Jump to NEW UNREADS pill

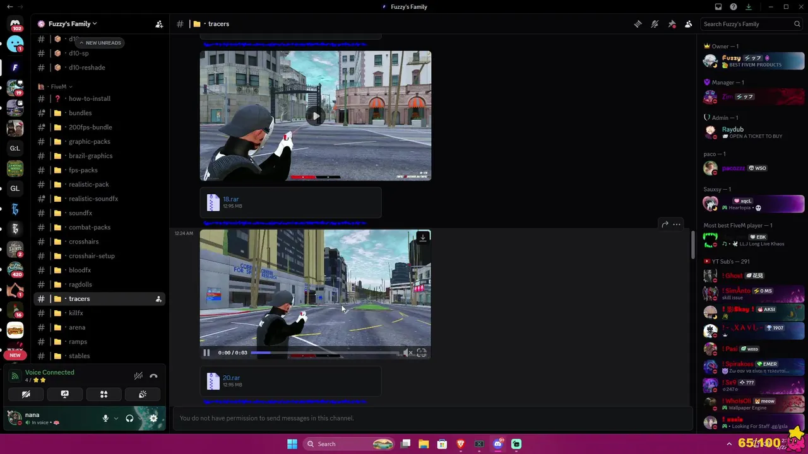tap(100, 43)
